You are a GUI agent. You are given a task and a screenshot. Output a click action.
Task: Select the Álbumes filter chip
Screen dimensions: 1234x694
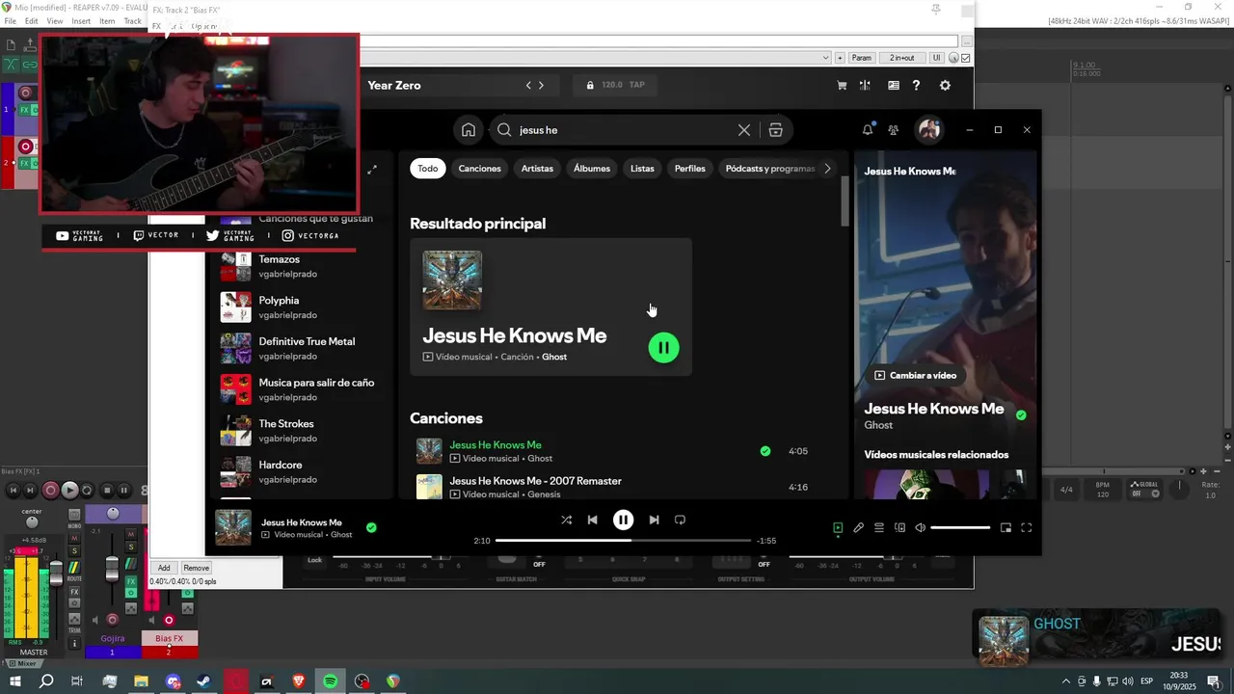592,169
